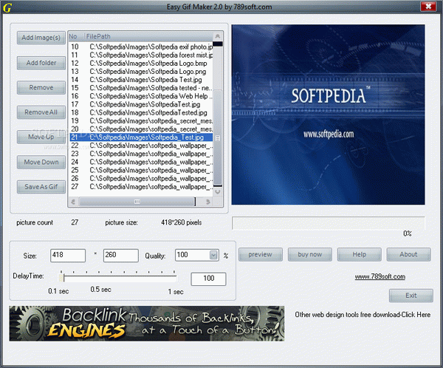Viewport: 443px width, 368px height.
Task: Click the horizontal scrollbar thumb
Action: [137, 202]
